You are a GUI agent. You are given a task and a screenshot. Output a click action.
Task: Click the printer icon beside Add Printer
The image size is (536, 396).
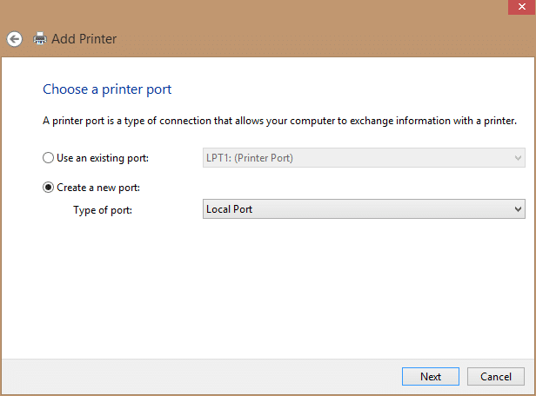pyautogui.click(x=39, y=39)
